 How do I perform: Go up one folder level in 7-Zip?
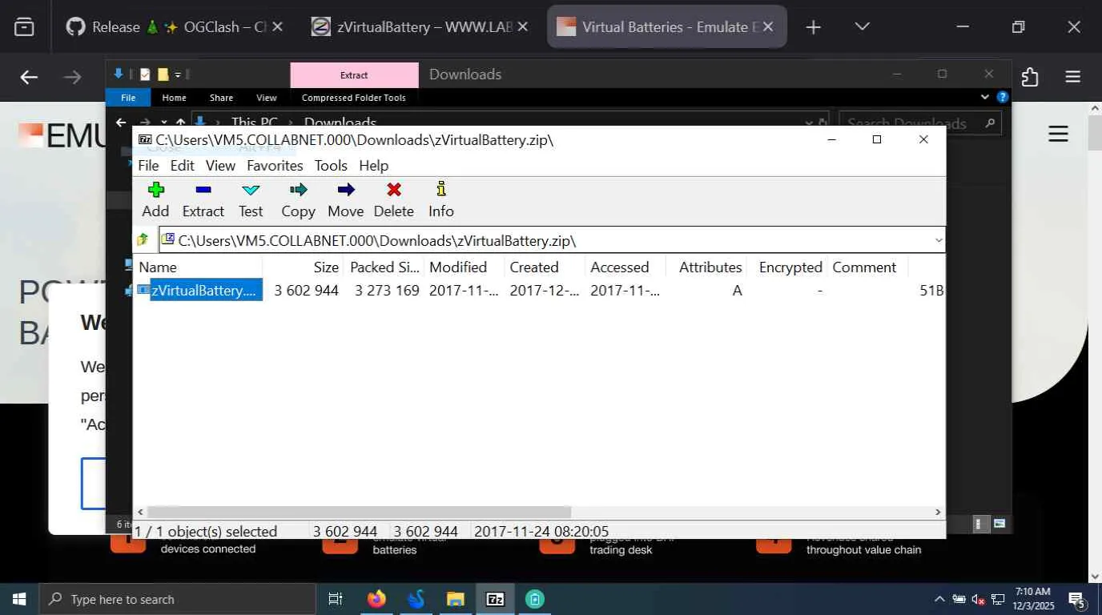[143, 239]
